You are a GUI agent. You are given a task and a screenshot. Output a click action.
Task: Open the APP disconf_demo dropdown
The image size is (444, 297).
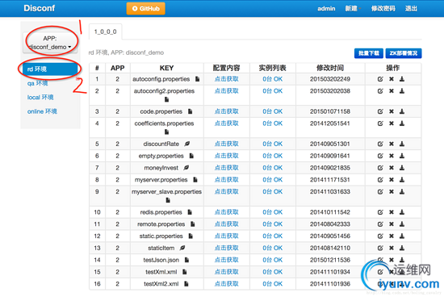click(50, 43)
